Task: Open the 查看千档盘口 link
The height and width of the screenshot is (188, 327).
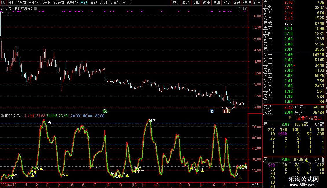Action: coord(309,118)
